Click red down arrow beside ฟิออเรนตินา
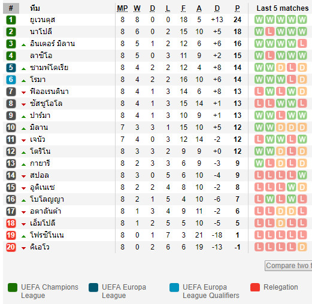The image size is (312, 304). pos(23,92)
